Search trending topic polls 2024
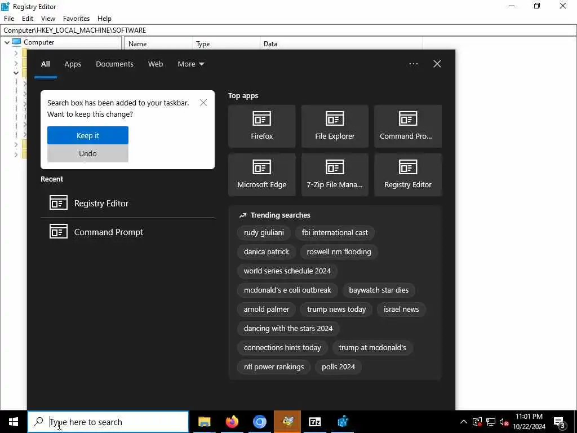This screenshot has width=577, height=433. click(338, 366)
